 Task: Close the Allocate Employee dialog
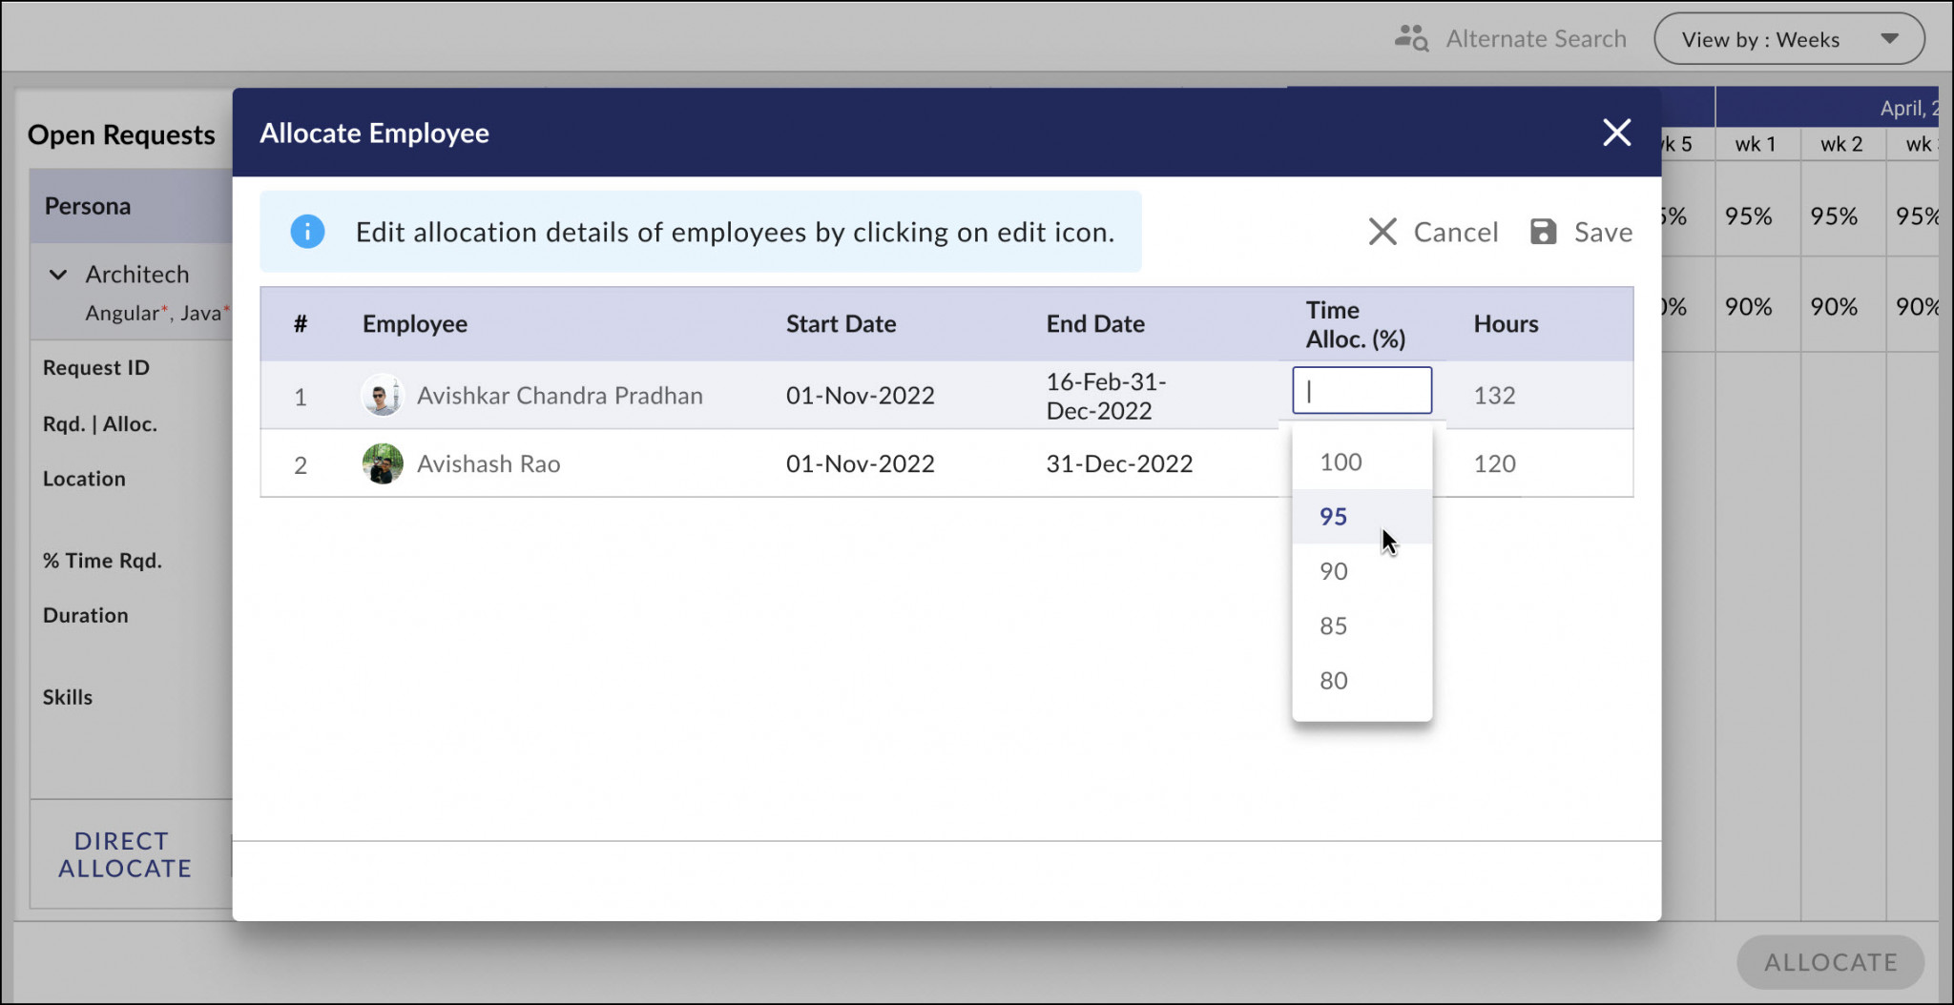pyautogui.click(x=1616, y=133)
